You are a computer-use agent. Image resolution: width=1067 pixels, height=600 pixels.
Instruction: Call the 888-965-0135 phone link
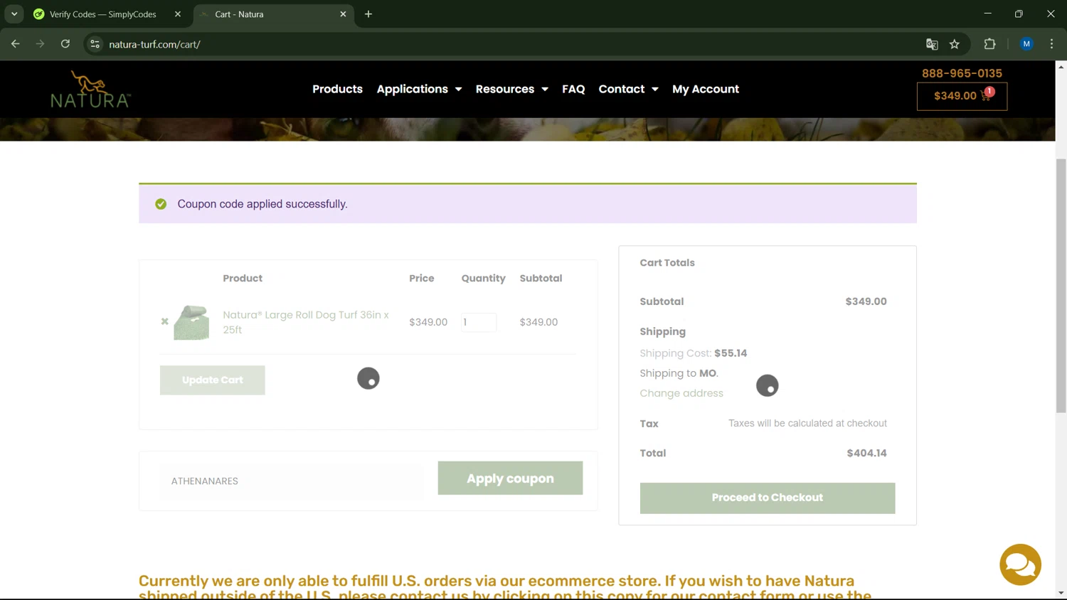pos(962,73)
